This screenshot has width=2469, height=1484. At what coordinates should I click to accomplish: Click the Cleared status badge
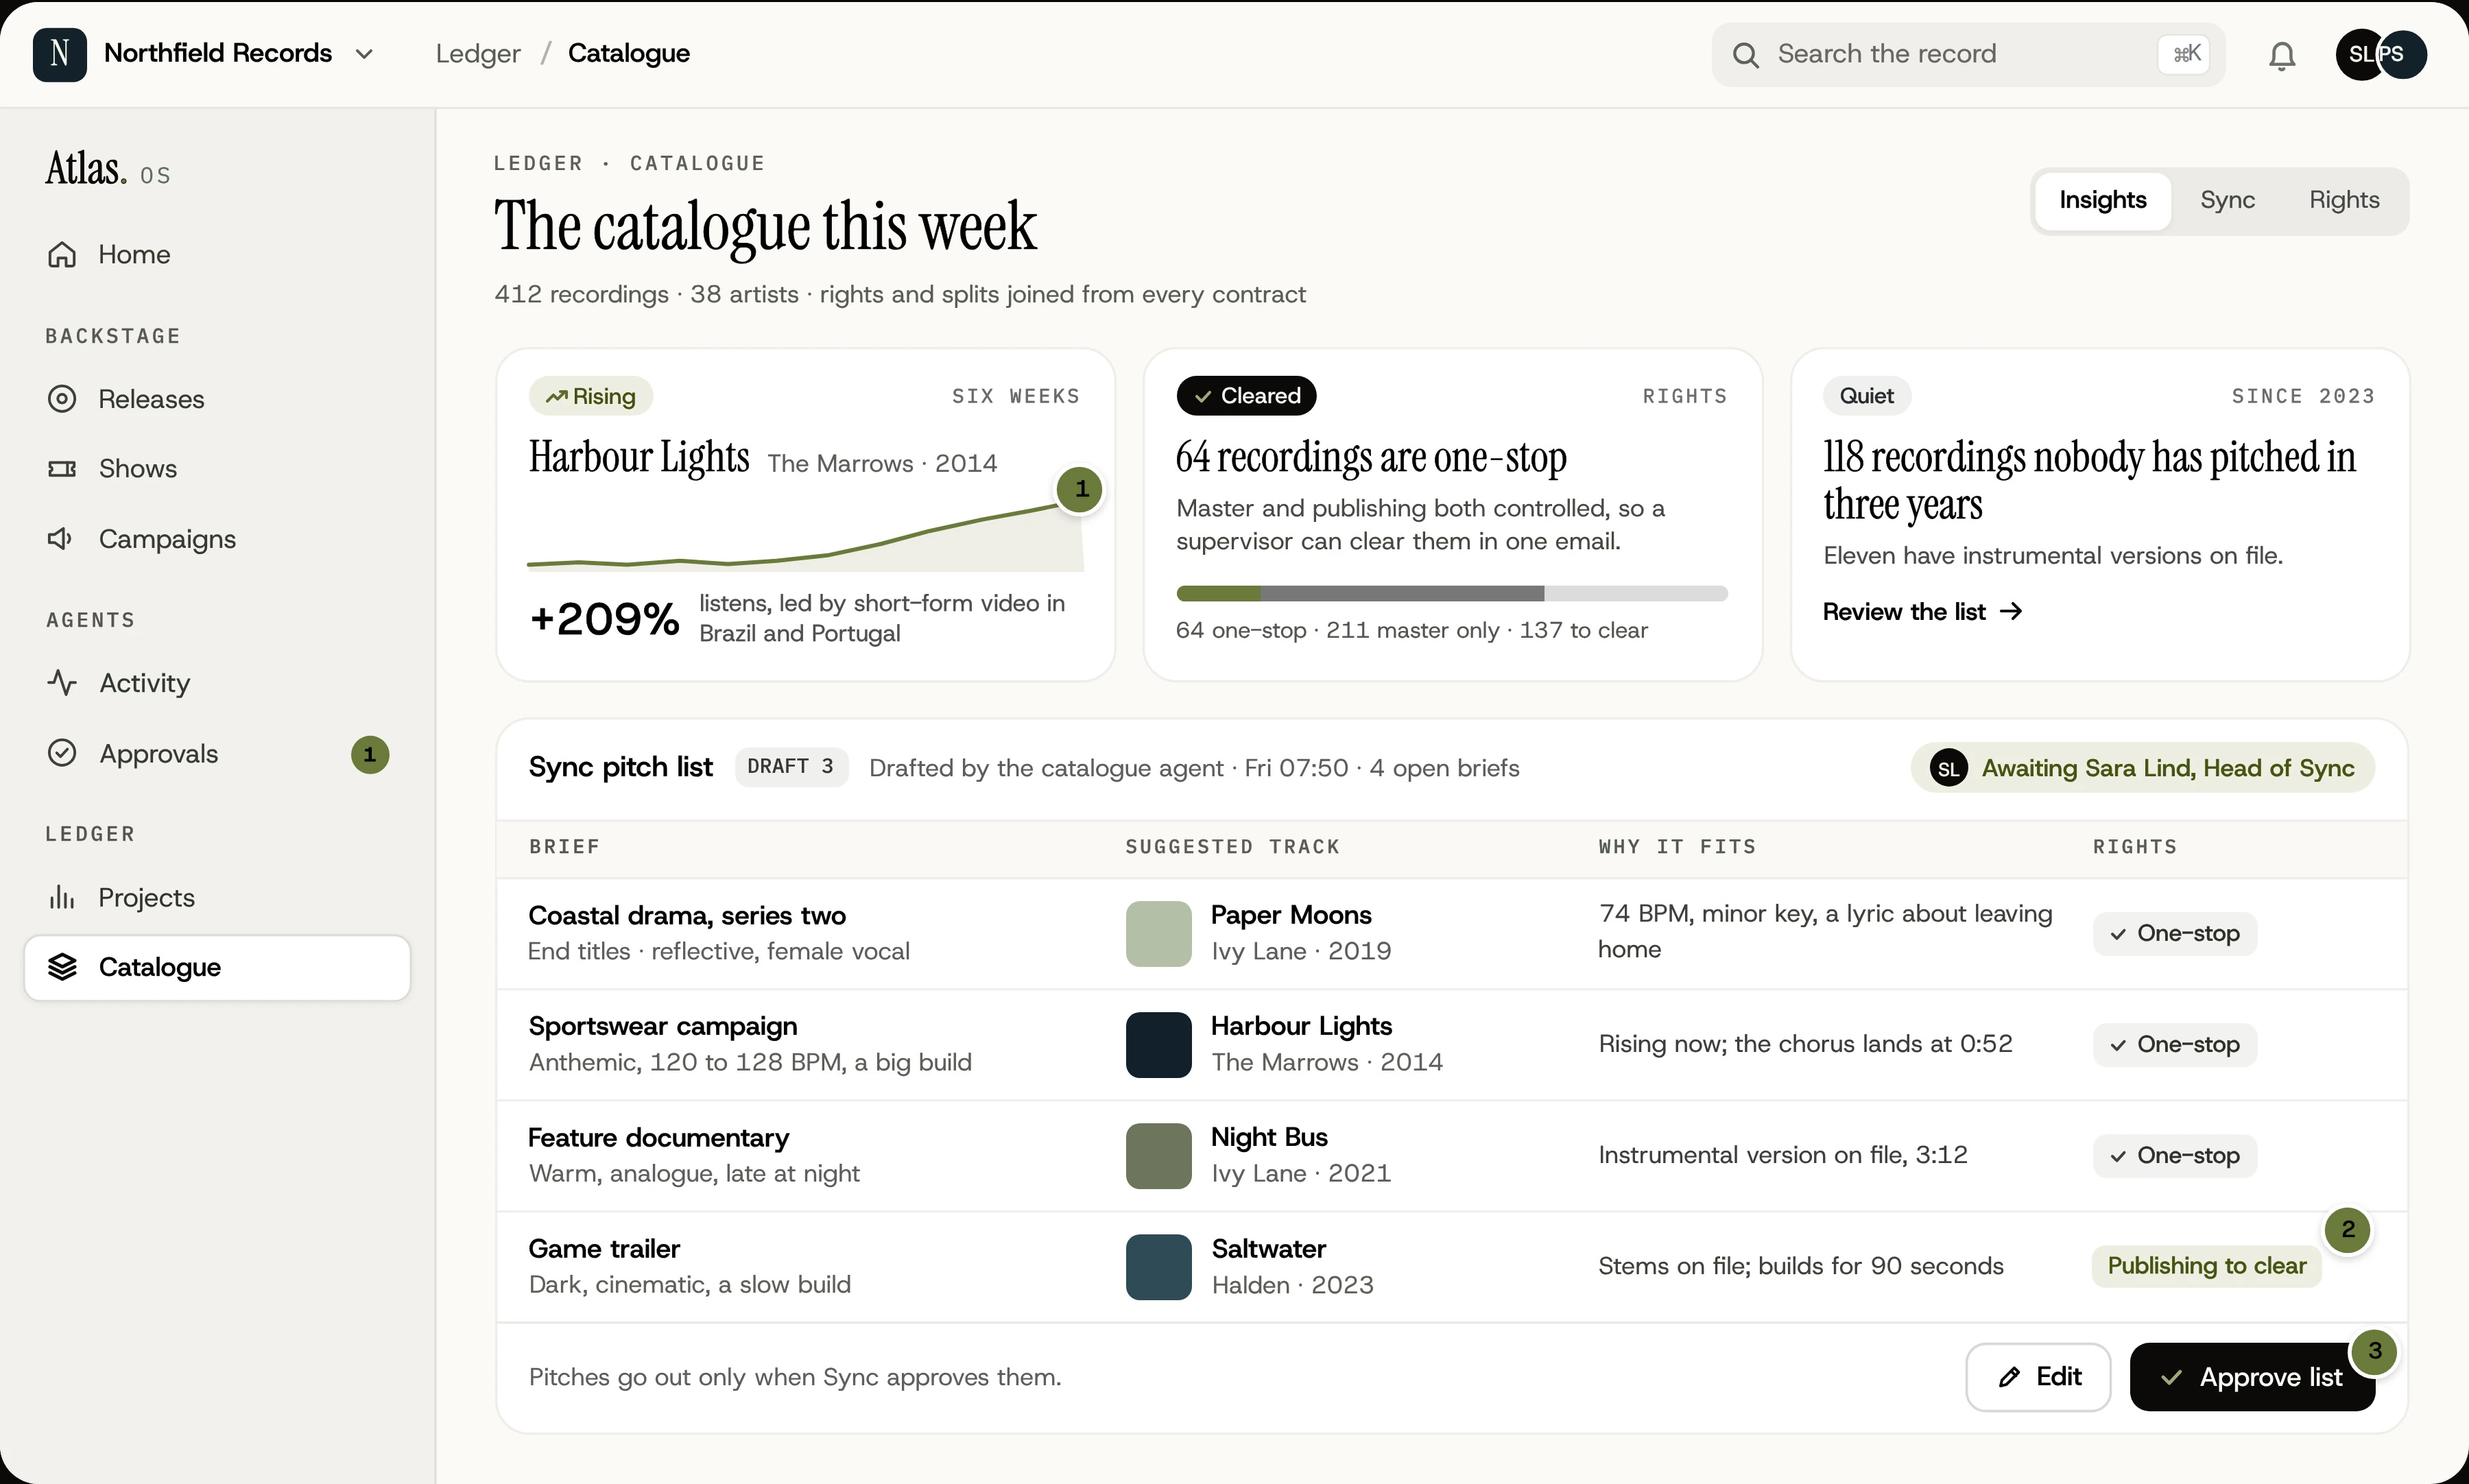click(x=1246, y=396)
